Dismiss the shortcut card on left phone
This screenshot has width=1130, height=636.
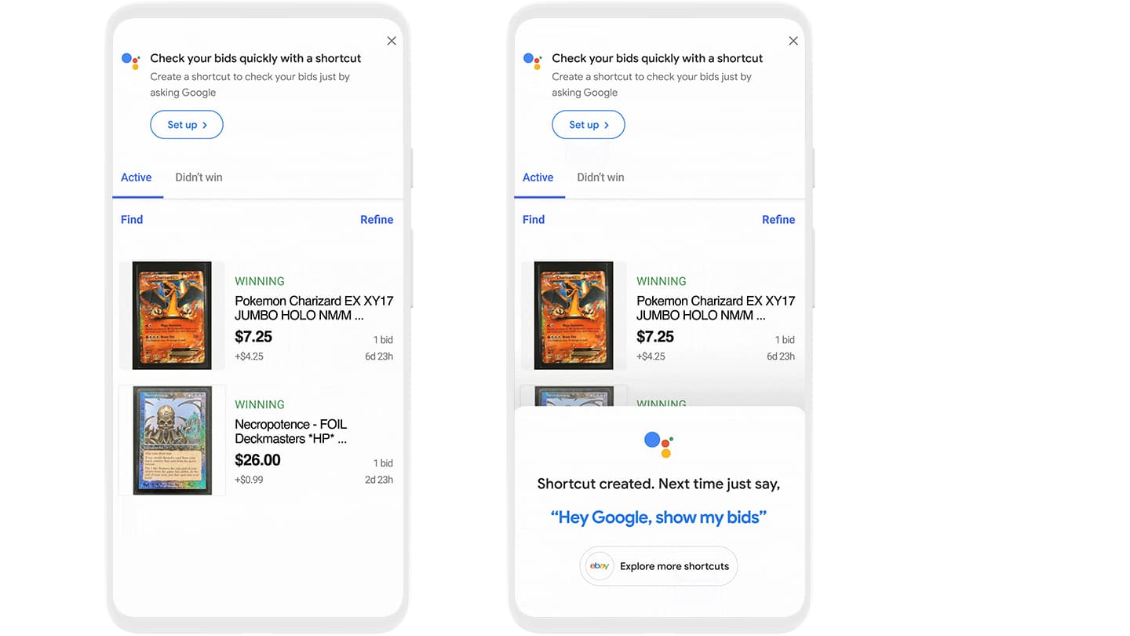392,41
